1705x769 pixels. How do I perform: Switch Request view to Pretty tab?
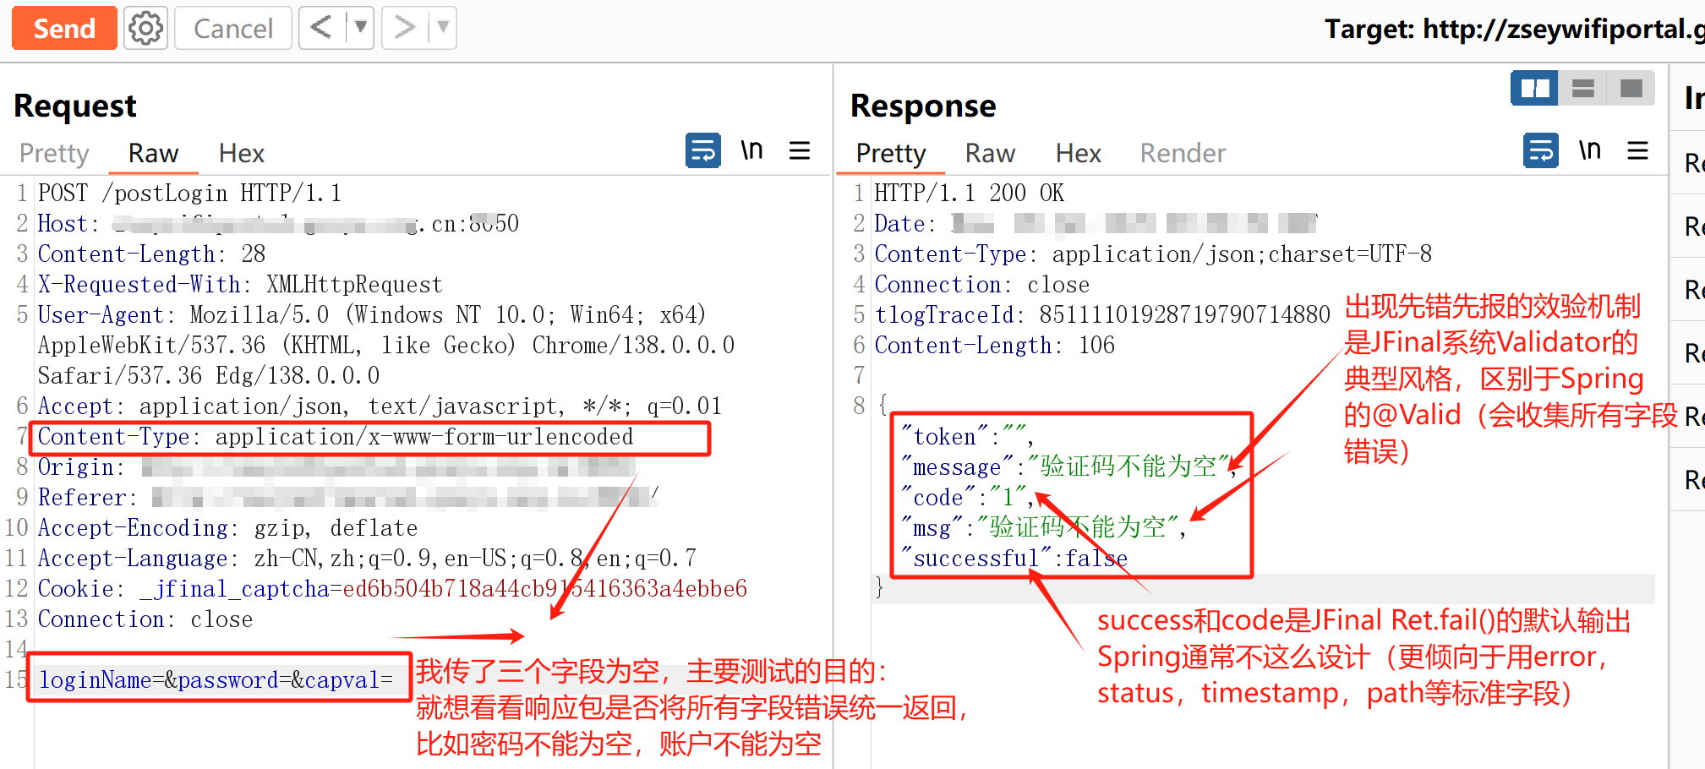(54, 153)
